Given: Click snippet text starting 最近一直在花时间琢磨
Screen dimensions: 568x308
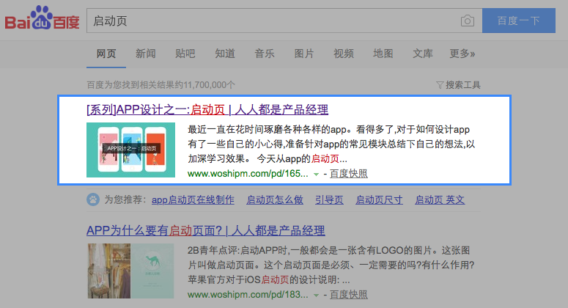Looking at the screenshot, I should click(331, 144).
